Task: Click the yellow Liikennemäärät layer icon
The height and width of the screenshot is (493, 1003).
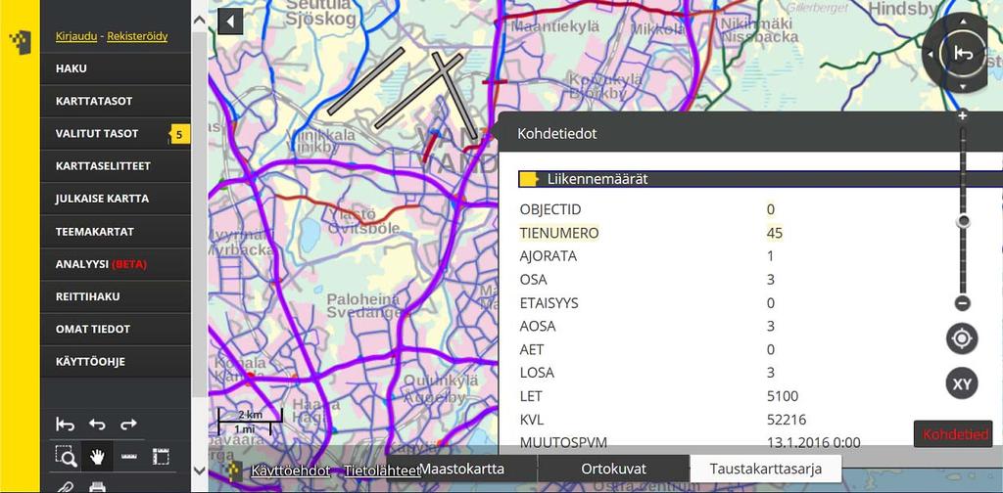Action: coord(529,179)
